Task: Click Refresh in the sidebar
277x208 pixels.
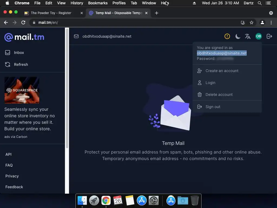Action: (17, 64)
